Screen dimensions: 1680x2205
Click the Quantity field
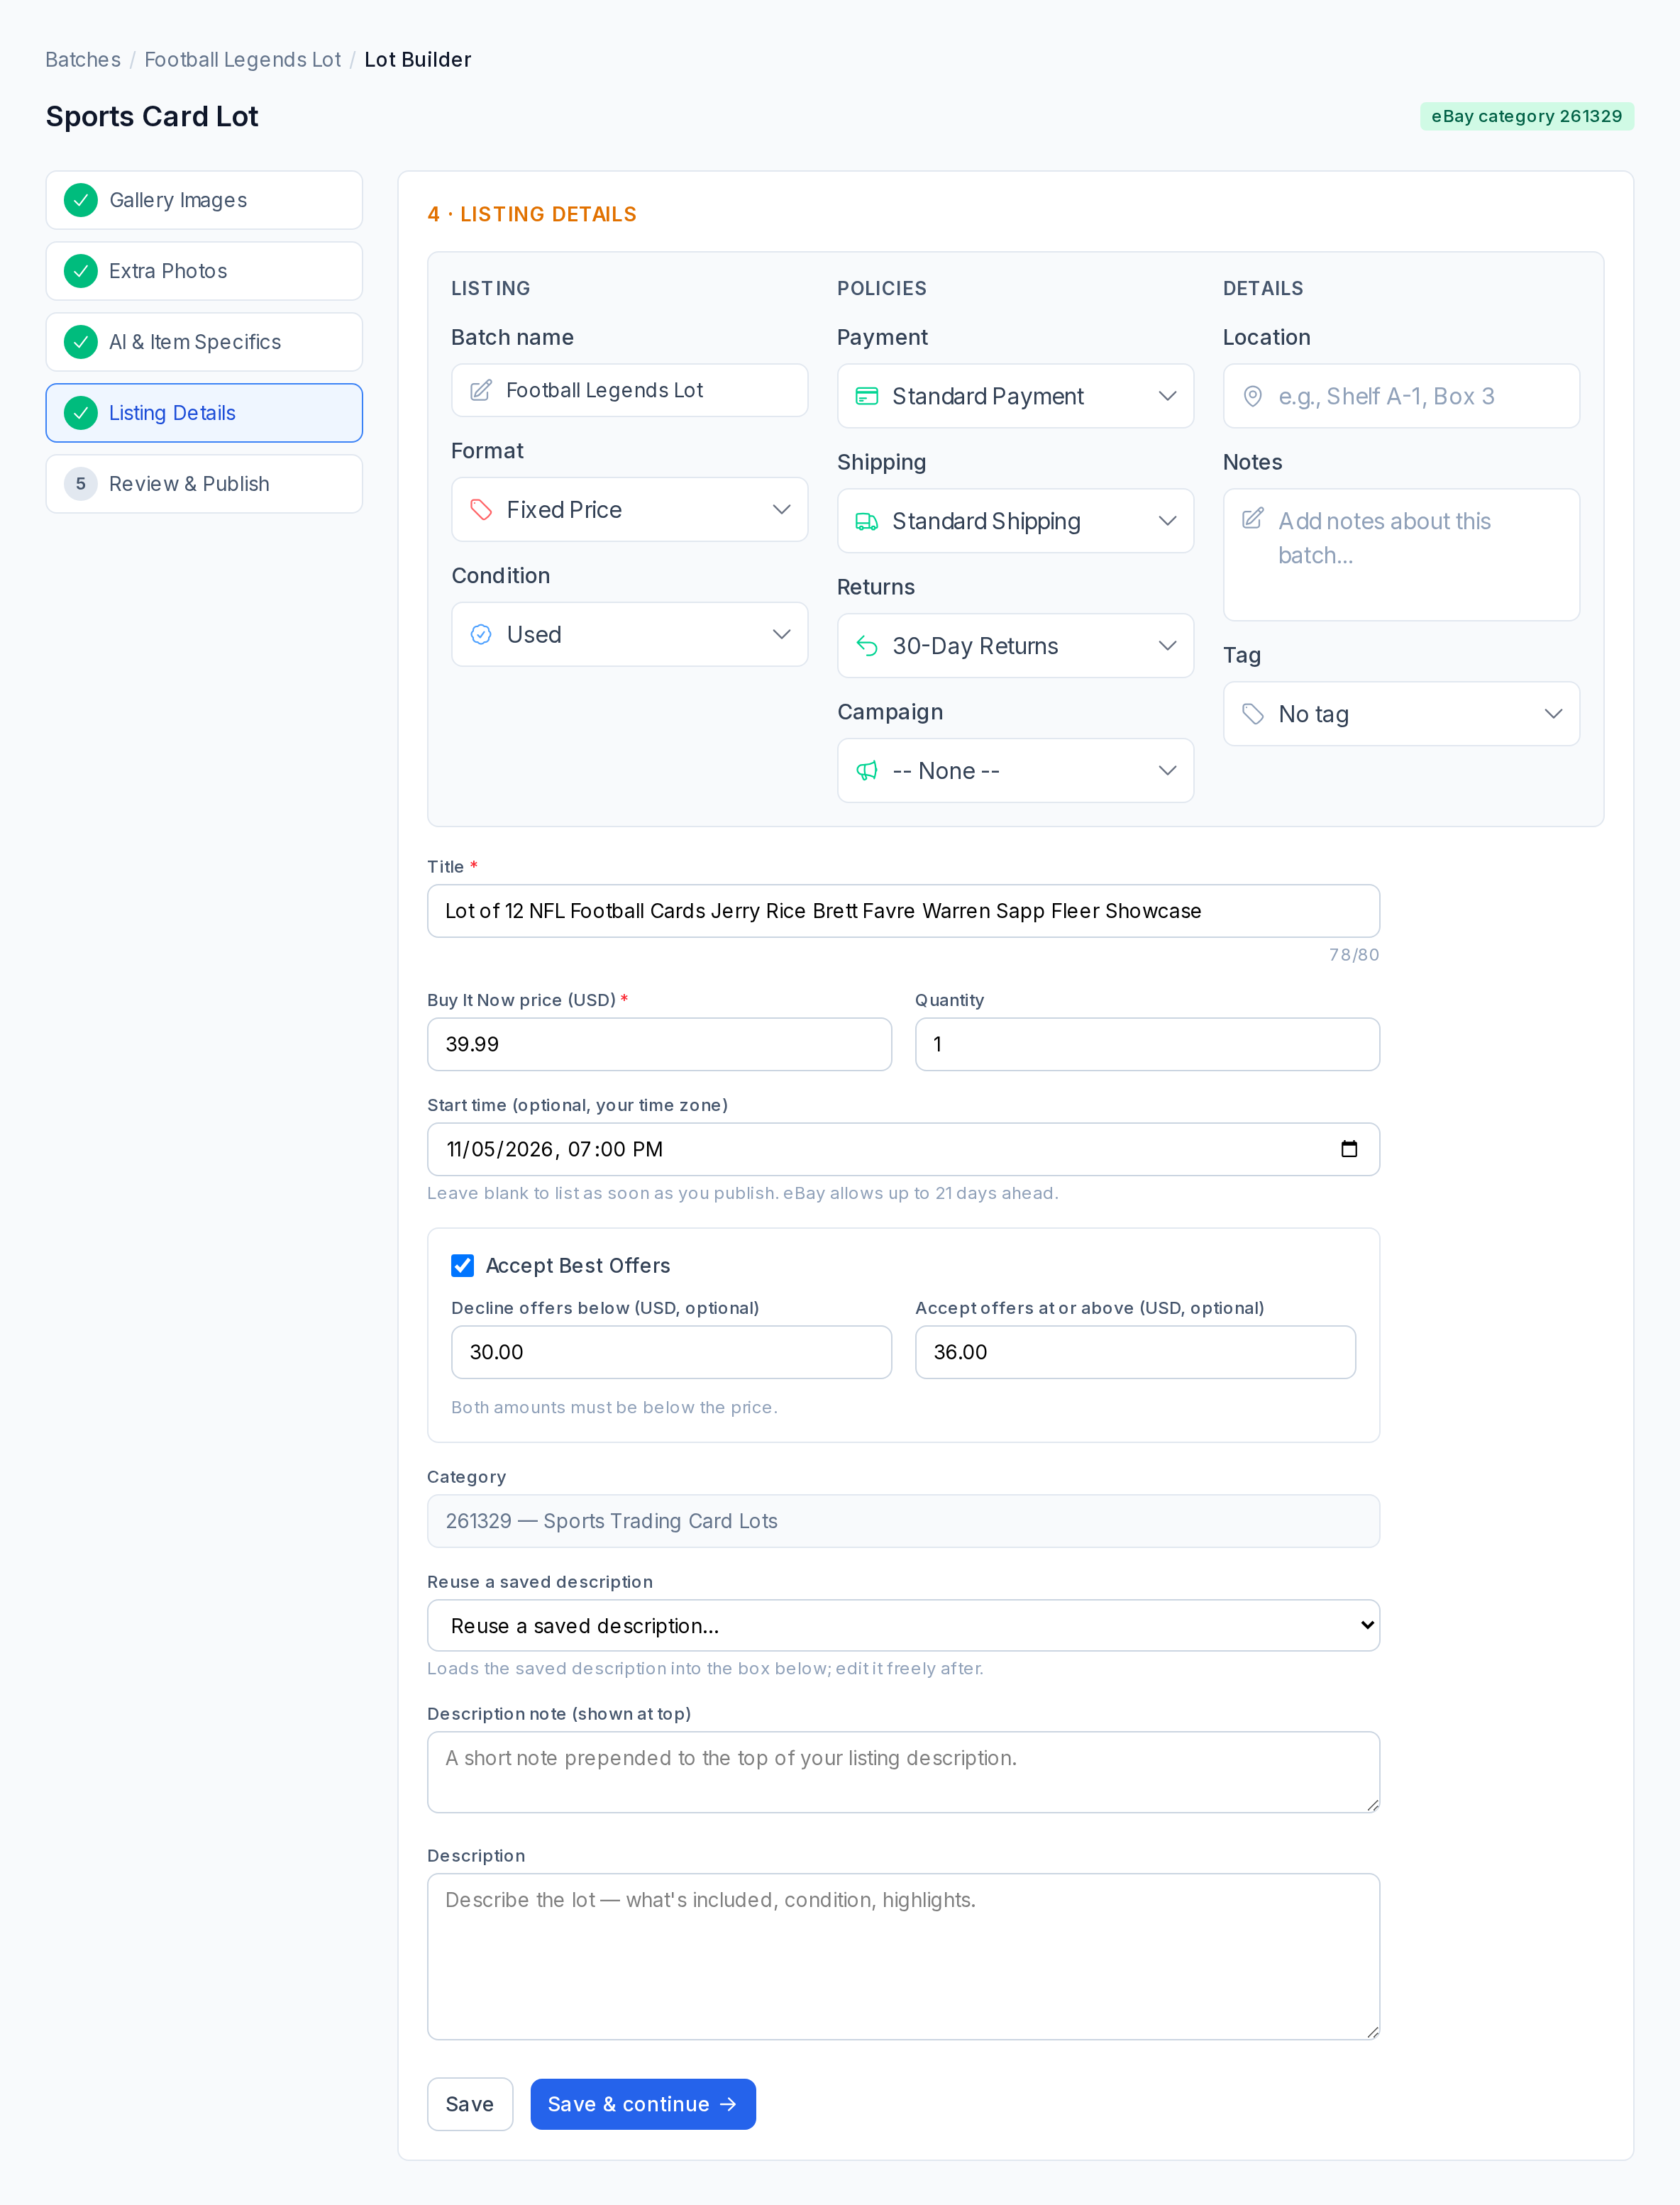1148,1045
